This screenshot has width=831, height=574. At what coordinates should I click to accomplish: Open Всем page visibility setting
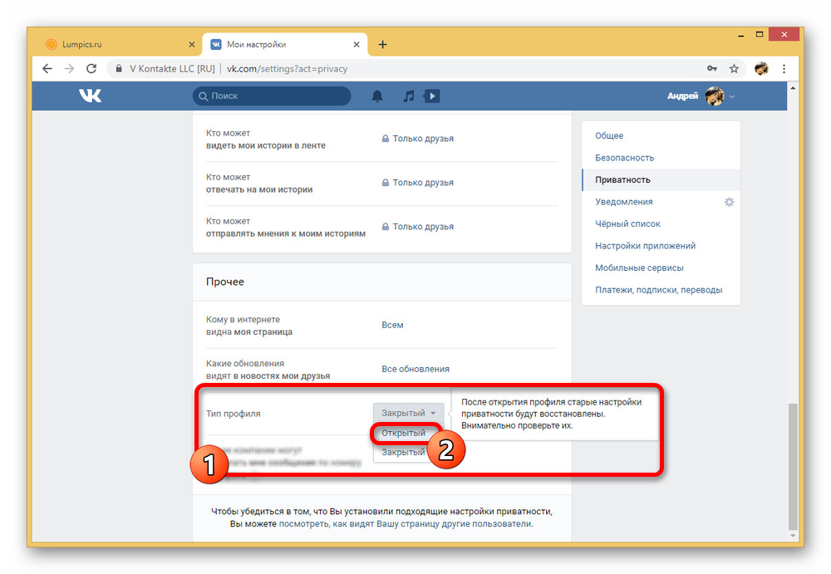click(x=392, y=325)
